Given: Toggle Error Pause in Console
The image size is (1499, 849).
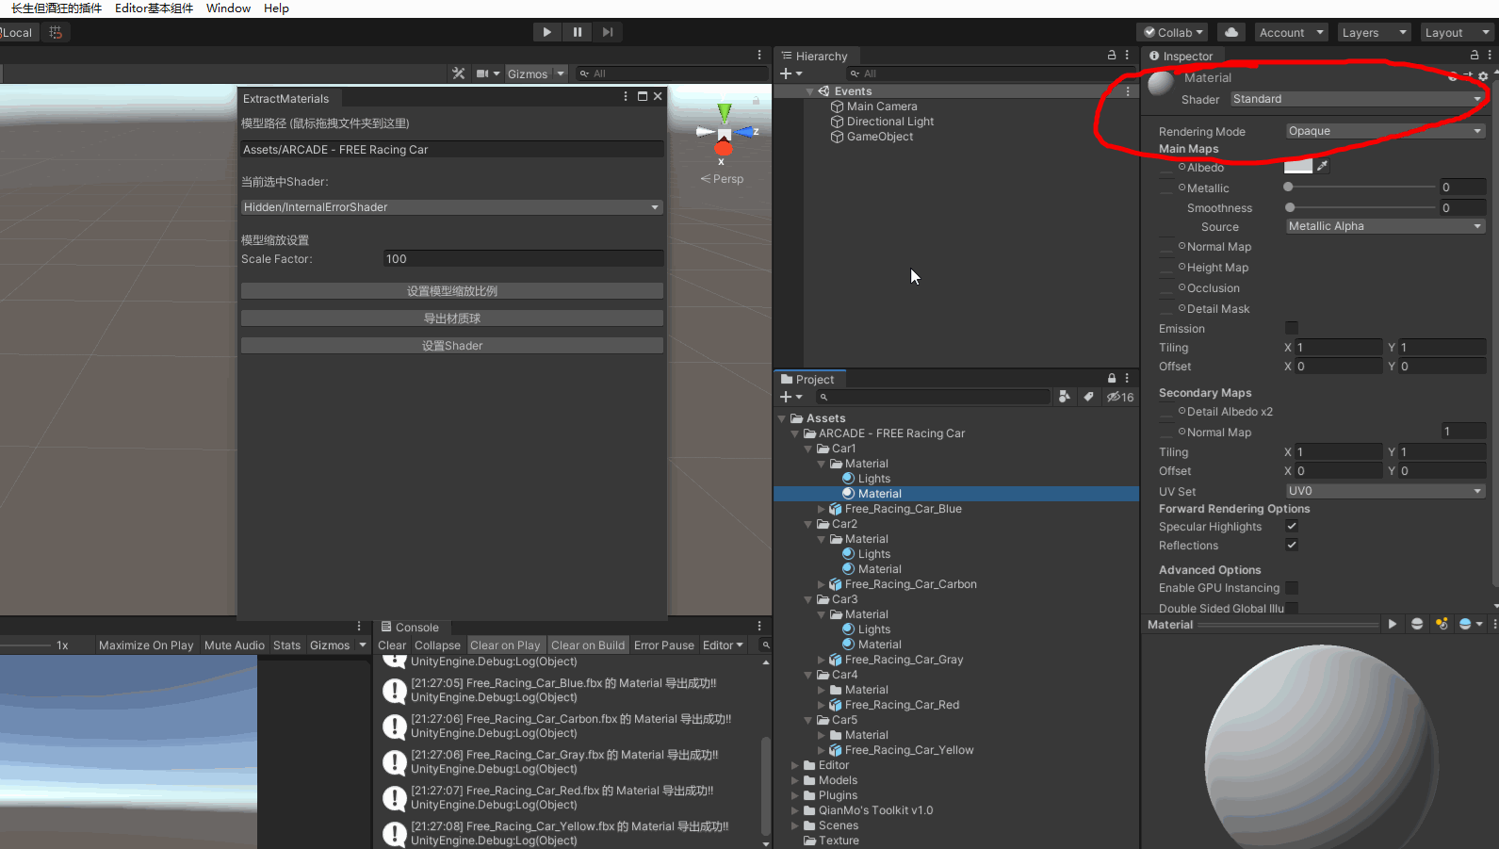Looking at the screenshot, I should (664, 645).
